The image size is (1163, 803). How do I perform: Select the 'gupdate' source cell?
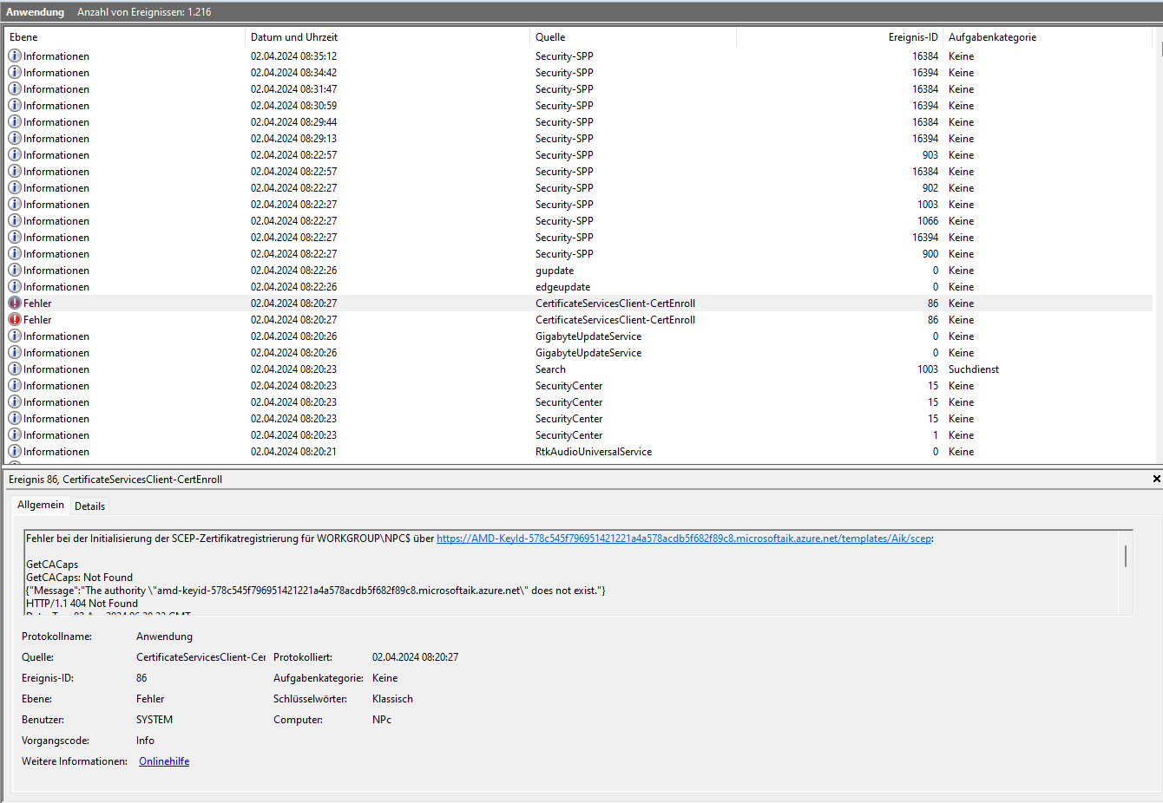click(555, 271)
